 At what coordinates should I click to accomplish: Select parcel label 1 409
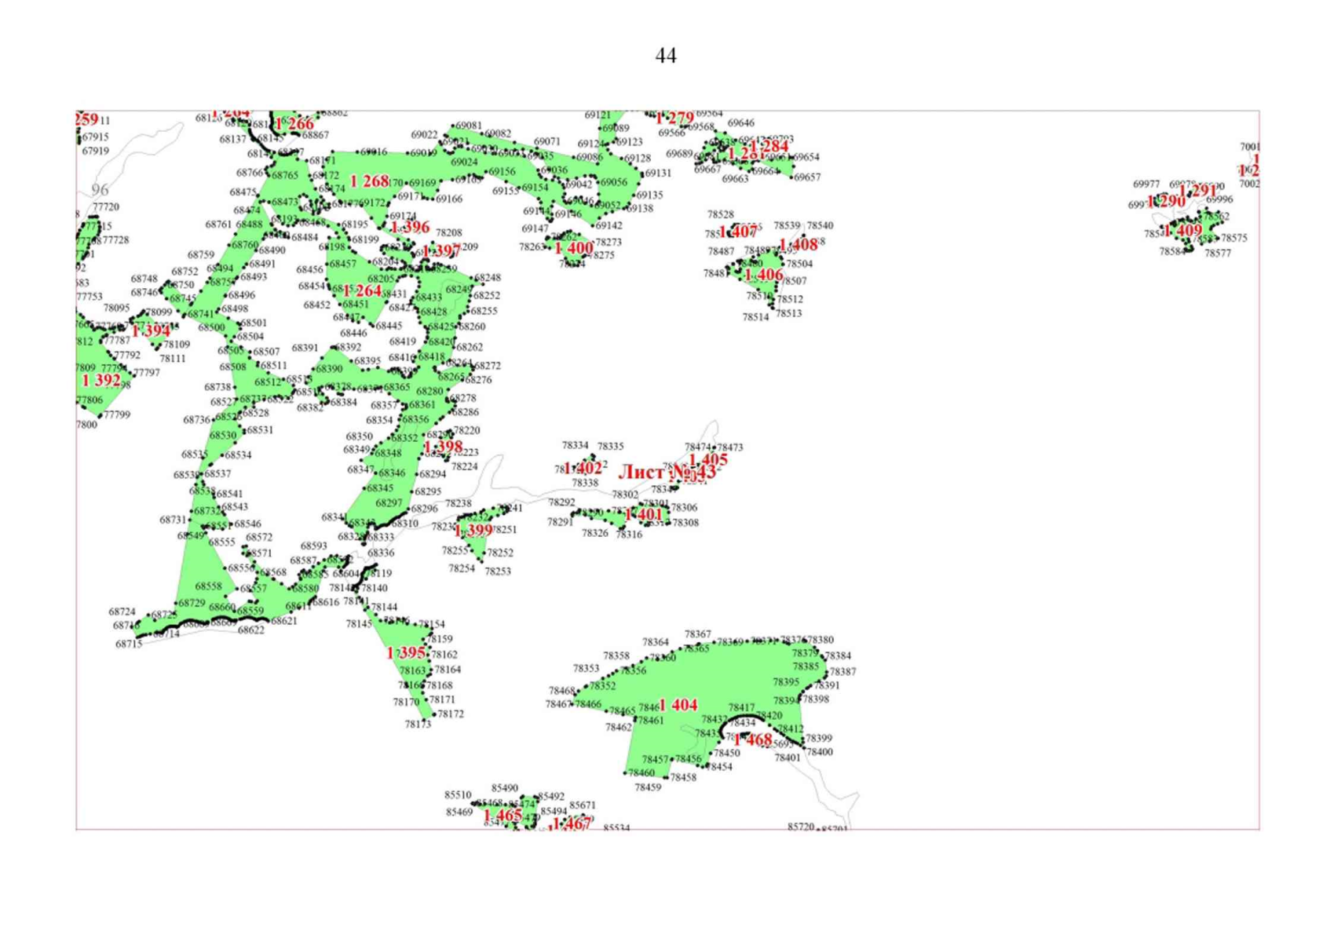coord(1182,231)
